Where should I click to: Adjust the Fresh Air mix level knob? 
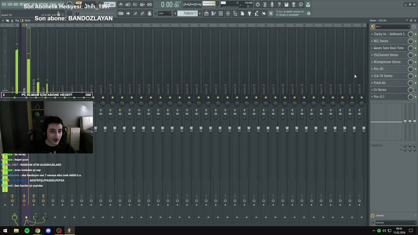click(410, 83)
